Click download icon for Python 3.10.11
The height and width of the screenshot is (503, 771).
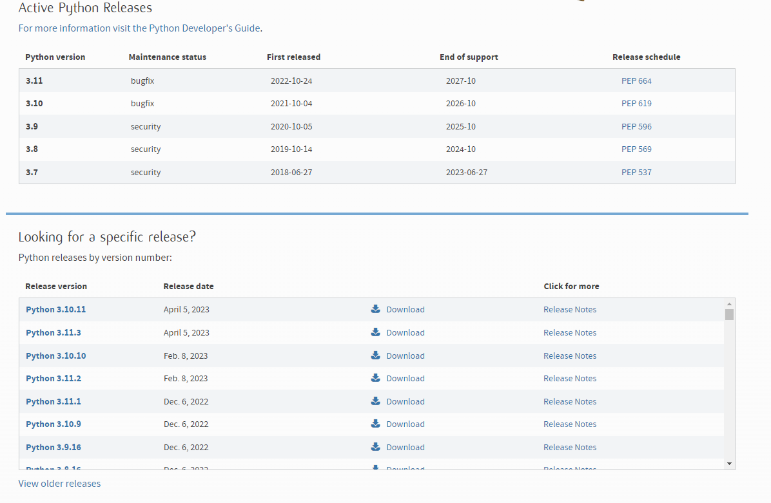[x=376, y=309]
